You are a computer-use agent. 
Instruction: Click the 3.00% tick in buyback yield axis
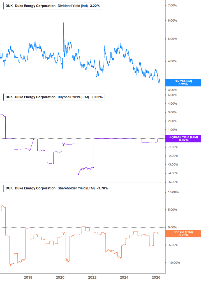point(172,112)
